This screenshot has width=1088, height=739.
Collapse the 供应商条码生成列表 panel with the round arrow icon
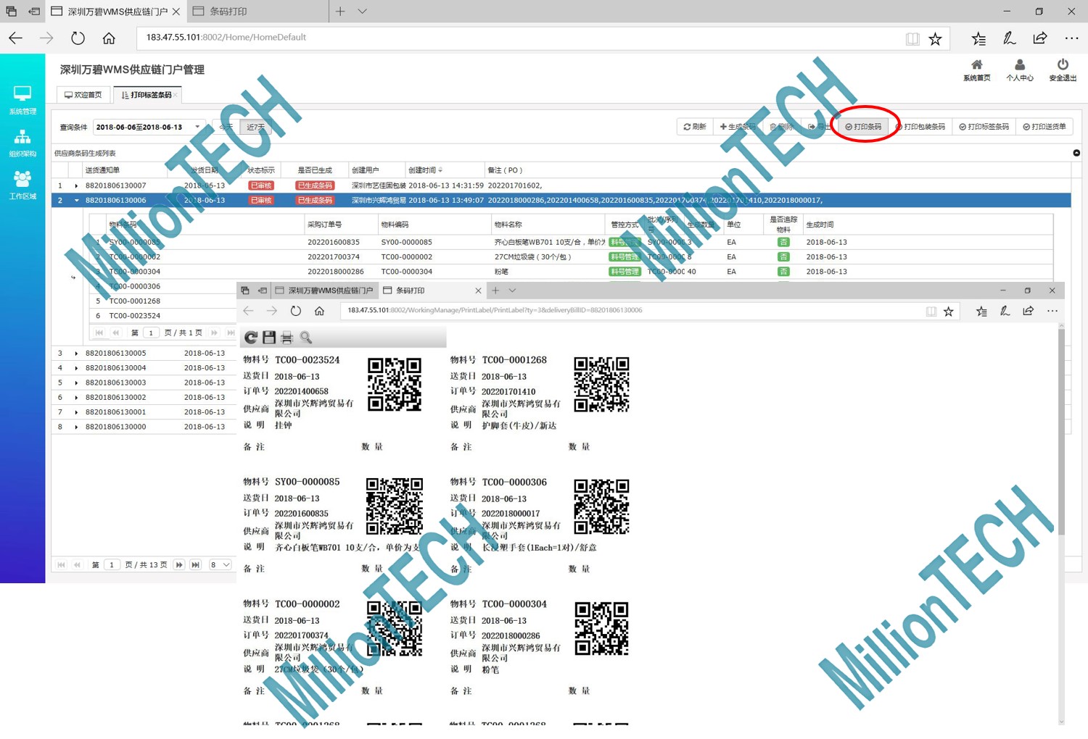[1076, 153]
